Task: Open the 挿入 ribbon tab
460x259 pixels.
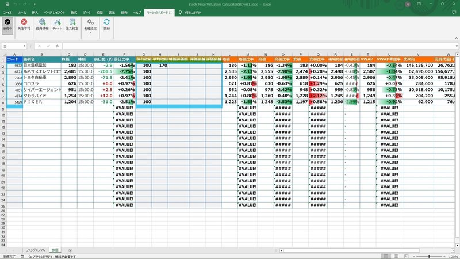Action: pos(35,12)
